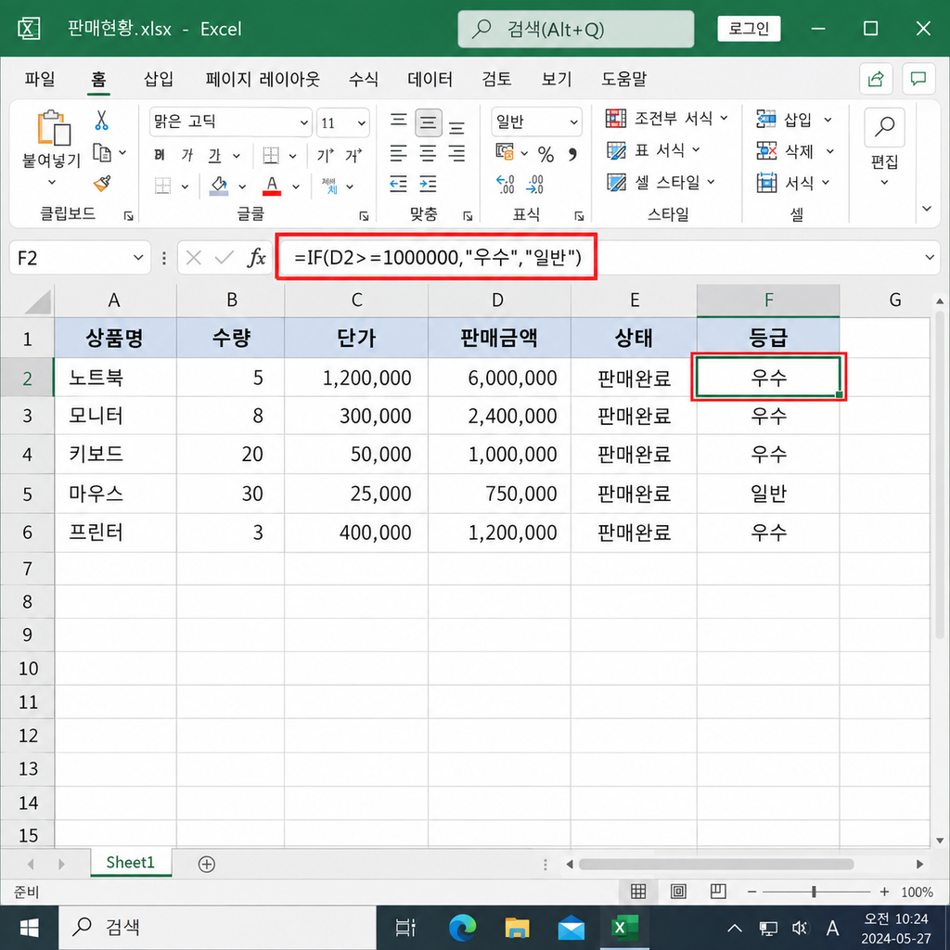Click the 편집 button in ribbon
Screen dimensions: 950x950
click(884, 148)
